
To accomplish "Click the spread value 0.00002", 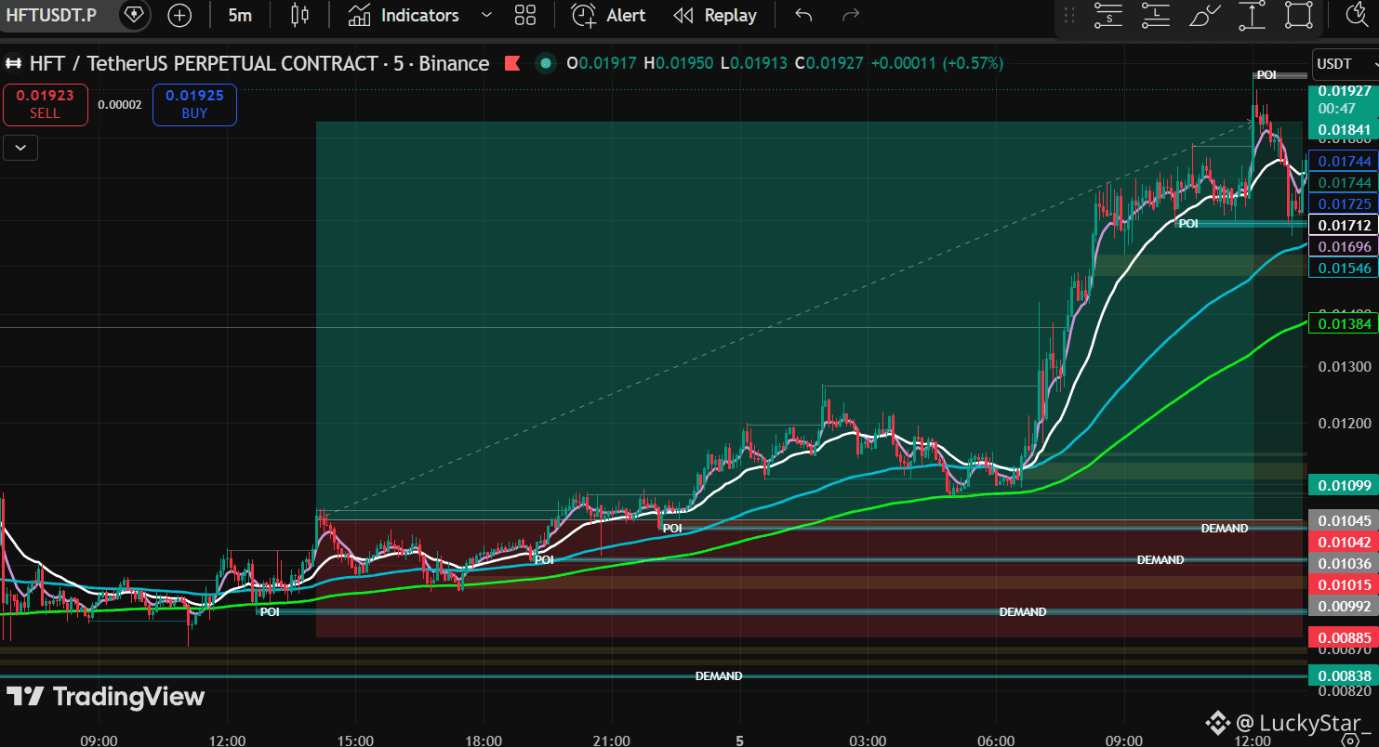I will [x=120, y=105].
